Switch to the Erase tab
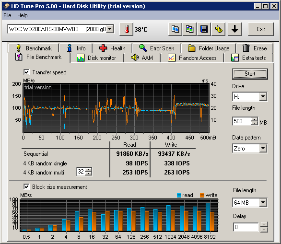 click(x=255, y=48)
